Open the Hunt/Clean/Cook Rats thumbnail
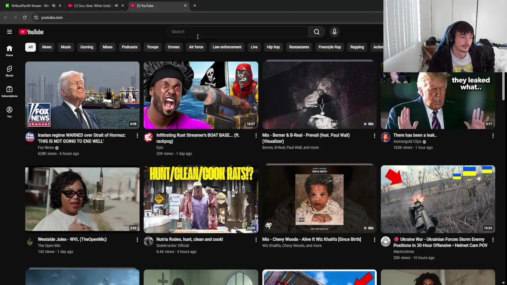The height and width of the screenshot is (285, 507). [201, 199]
